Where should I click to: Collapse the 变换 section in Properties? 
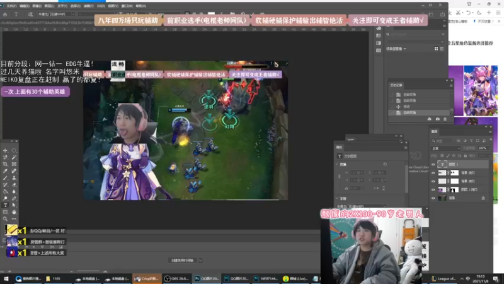coord(337,164)
